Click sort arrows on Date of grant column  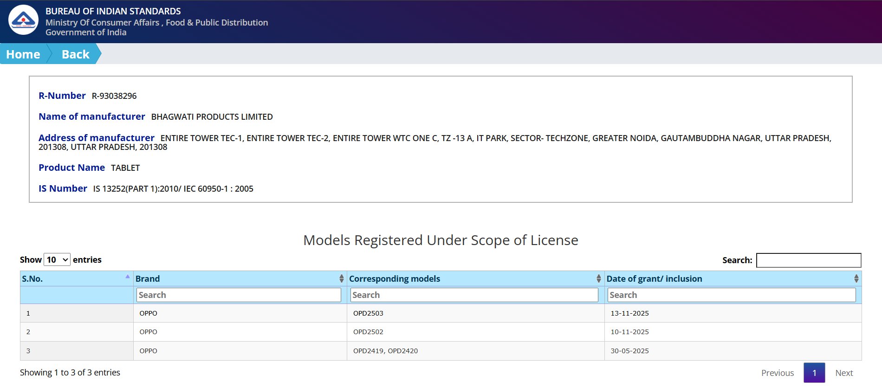pos(856,278)
